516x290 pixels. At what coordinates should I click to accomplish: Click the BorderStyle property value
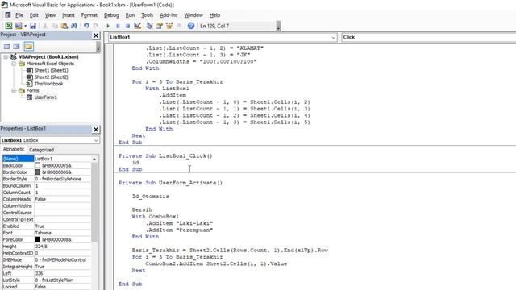(62, 179)
